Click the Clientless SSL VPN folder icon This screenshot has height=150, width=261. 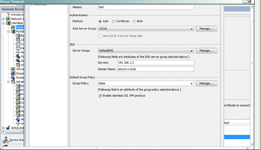[x=8, y=23]
